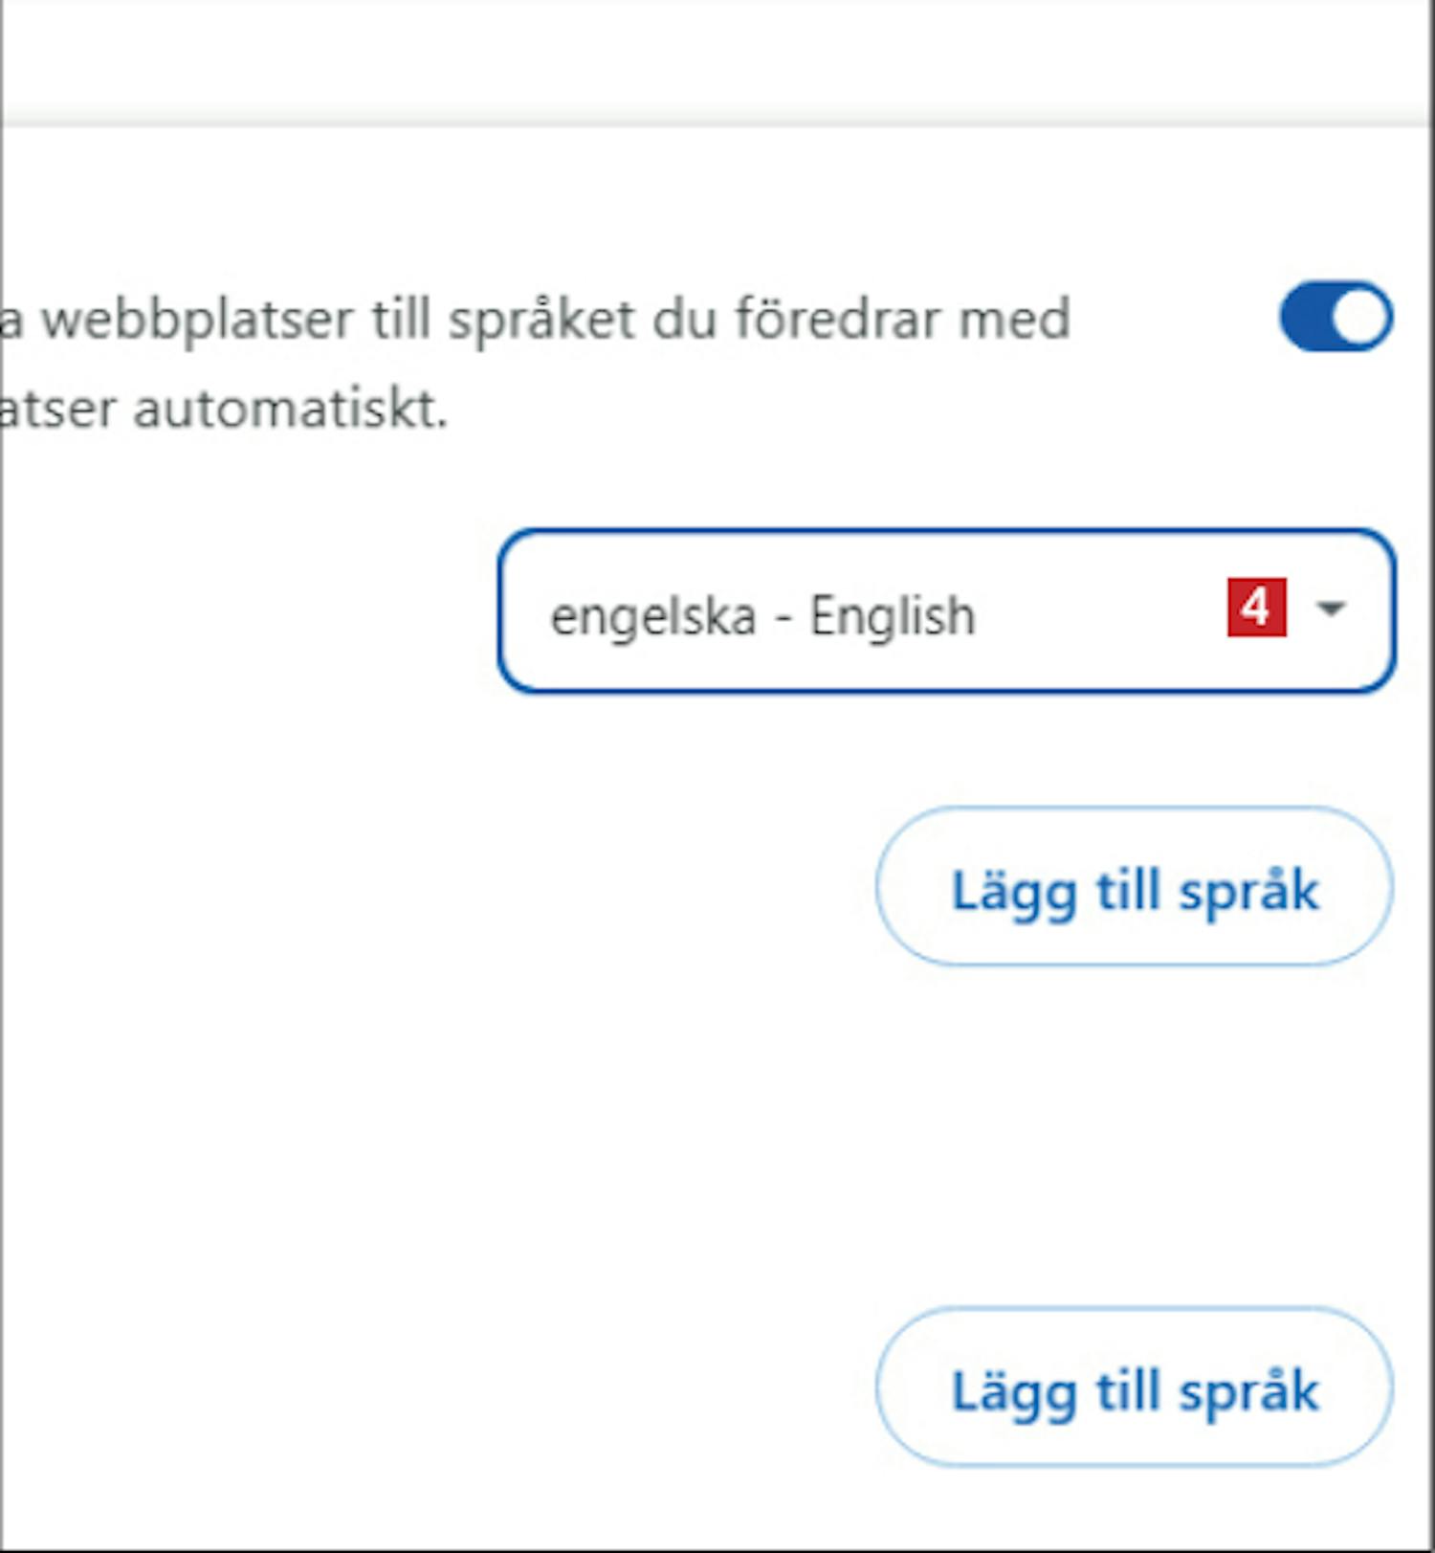The height and width of the screenshot is (1553, 1435).
Task: Click the dropdown caret arrow icon
Action: (x=1331, y=608)
